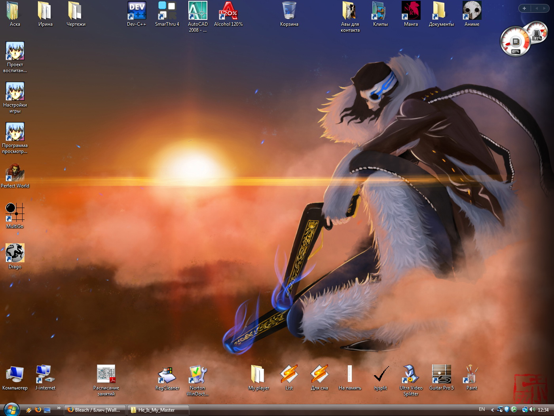Viewport: 554px width, 416px height.
Task: Click the volume speaker tray icon
Action: coord(532,410)
